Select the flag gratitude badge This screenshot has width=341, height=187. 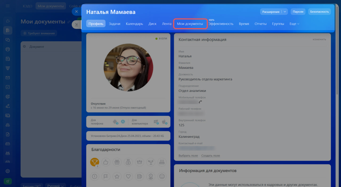(x=105, y=176)
